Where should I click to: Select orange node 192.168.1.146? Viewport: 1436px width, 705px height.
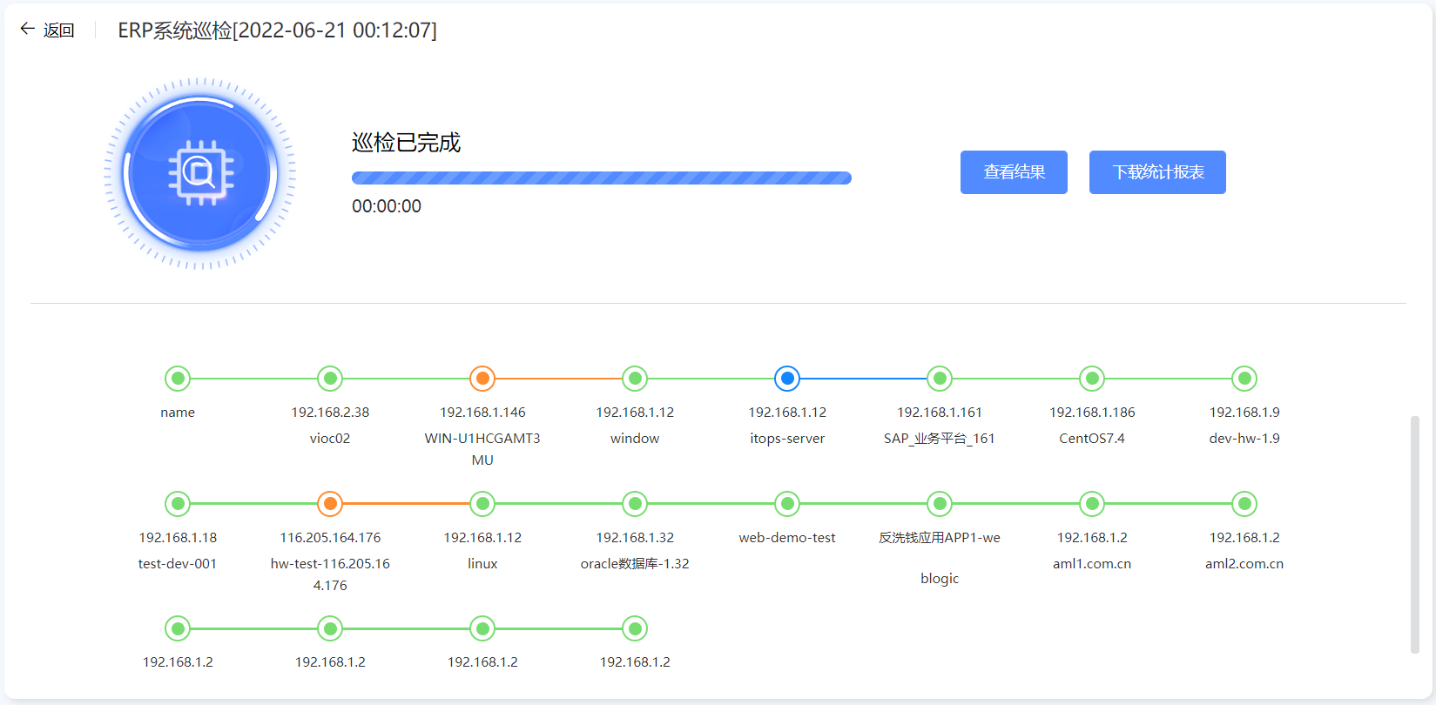point(482,379)
